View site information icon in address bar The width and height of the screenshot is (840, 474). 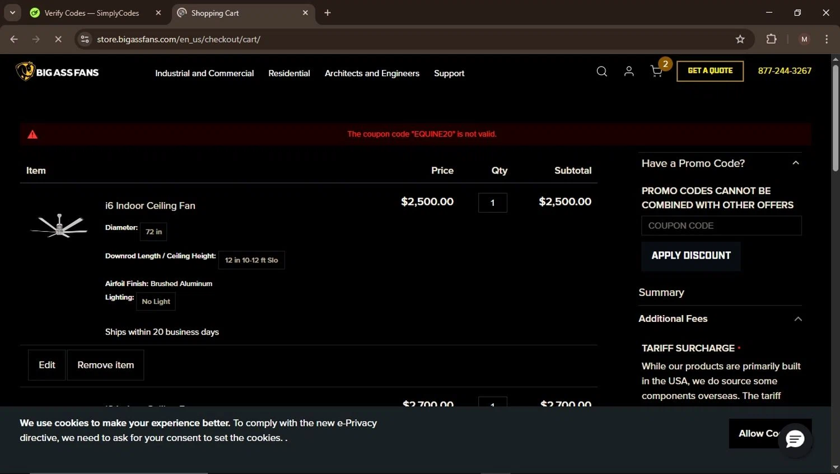coord(85,39)
